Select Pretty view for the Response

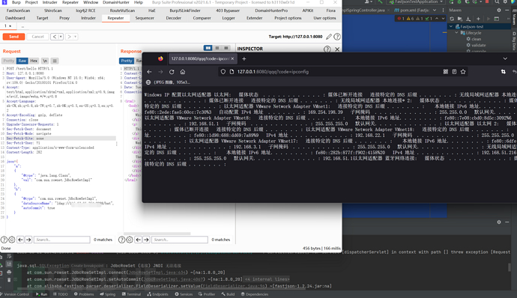(x=127, y=61)
